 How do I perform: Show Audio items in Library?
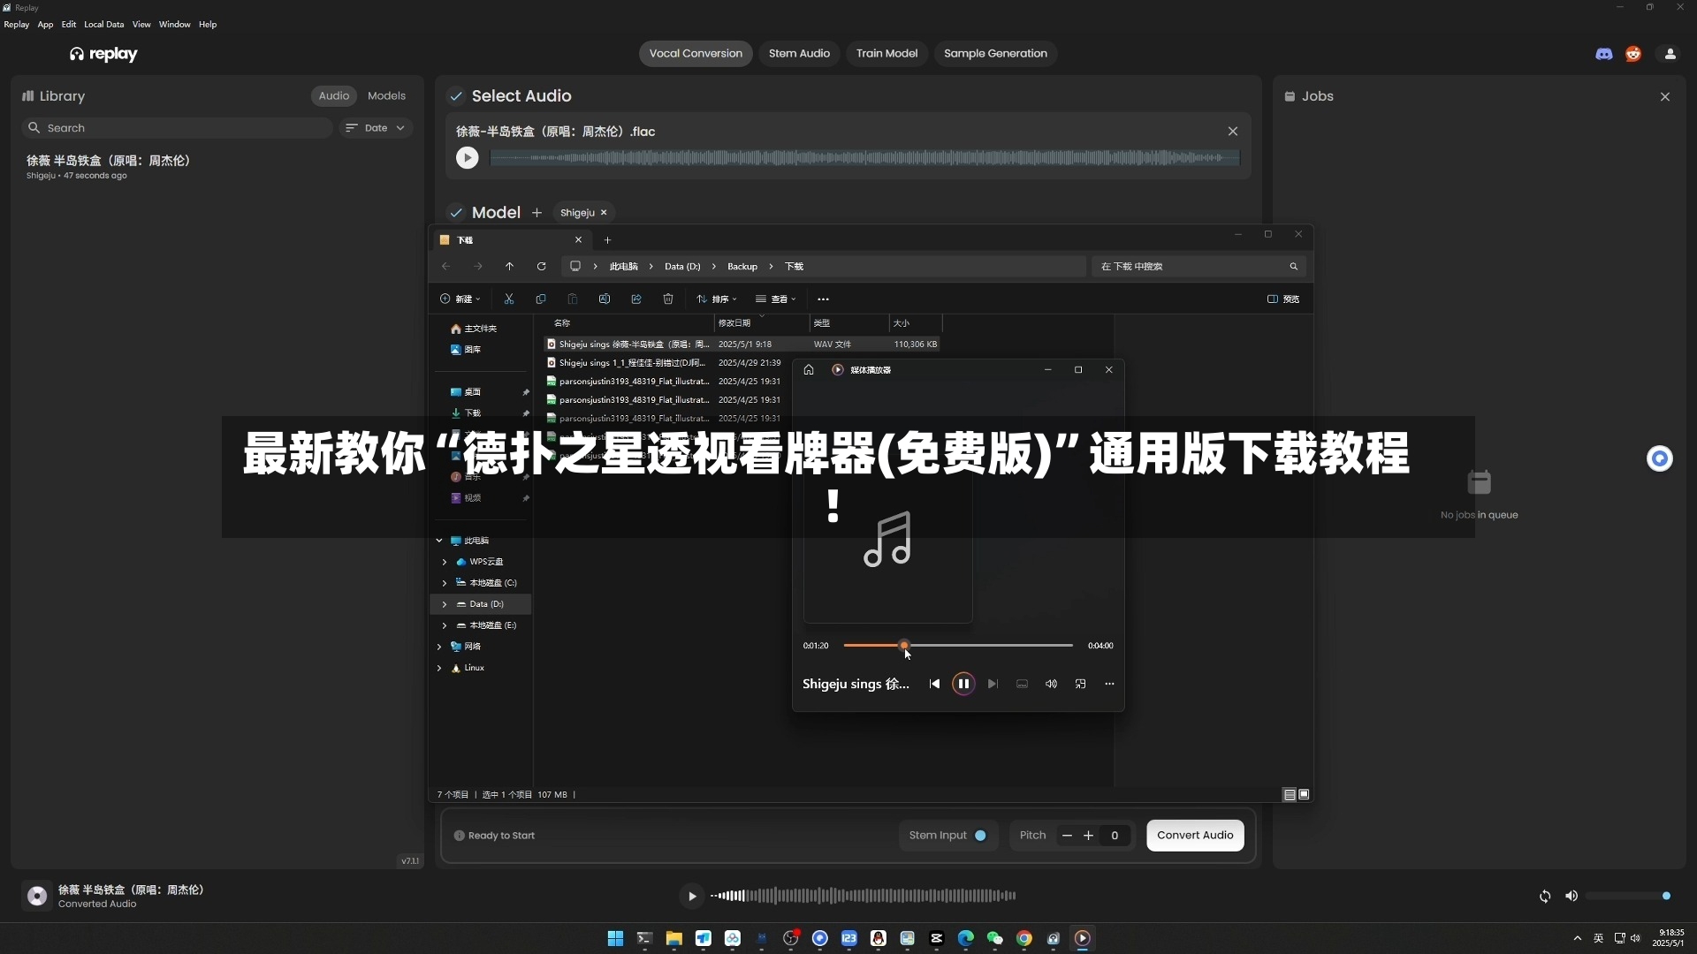[334, 96]
